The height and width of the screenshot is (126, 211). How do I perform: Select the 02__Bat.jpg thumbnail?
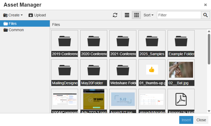click(181, 70)
